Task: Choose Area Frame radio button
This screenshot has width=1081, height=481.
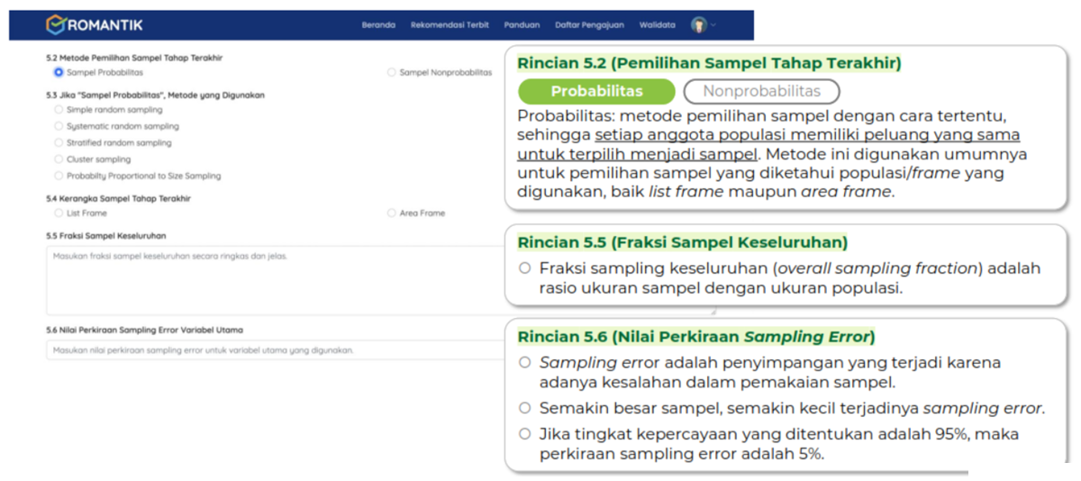Action: point(392,213)
